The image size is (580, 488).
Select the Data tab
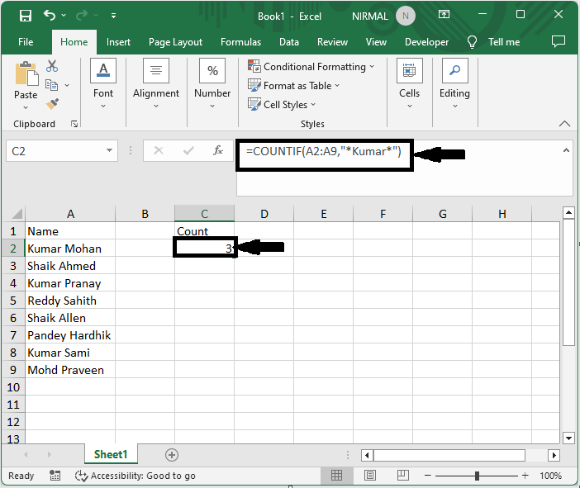pos(289,42)
